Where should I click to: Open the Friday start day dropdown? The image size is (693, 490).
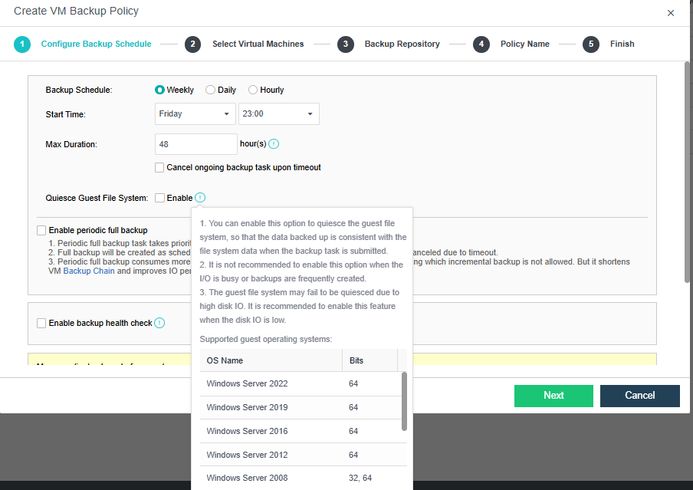point(195,113)
